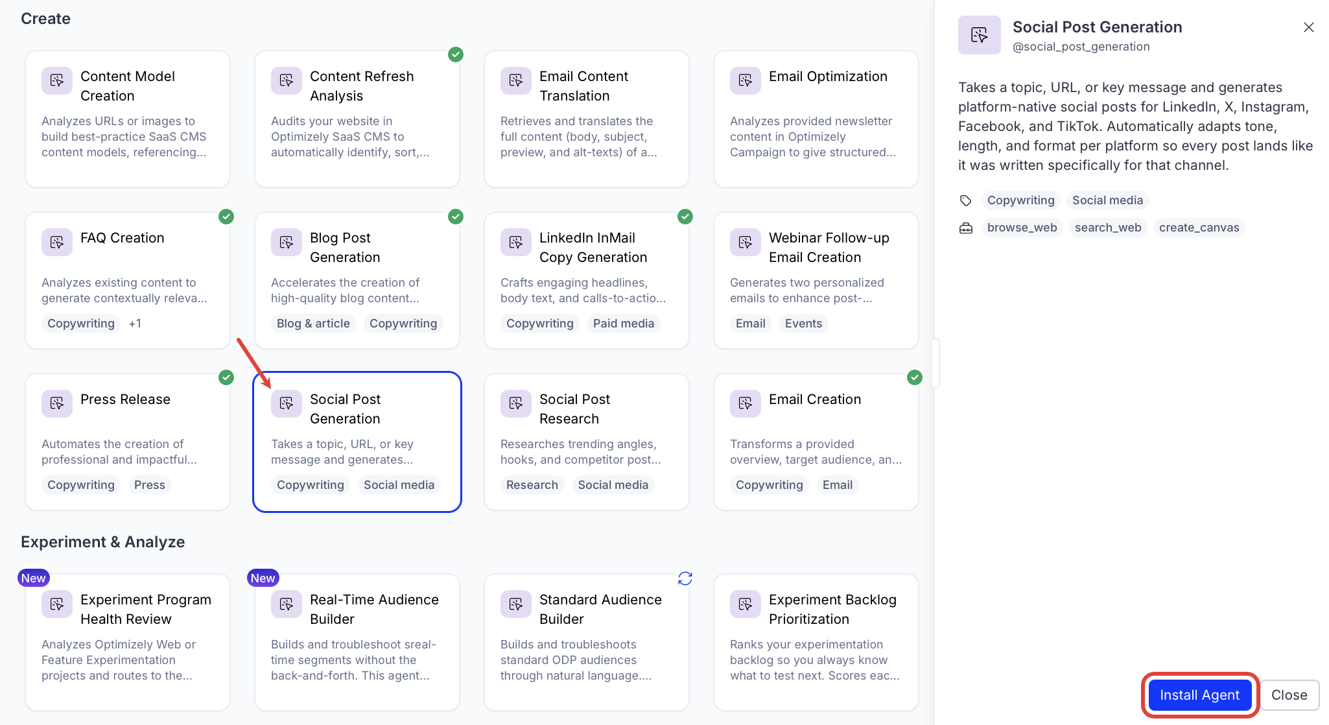Click the New badge on Real-Time Audience Builder
This screenshot has height=725, width=1329.
pyautogui.click(x=263, y=578)
